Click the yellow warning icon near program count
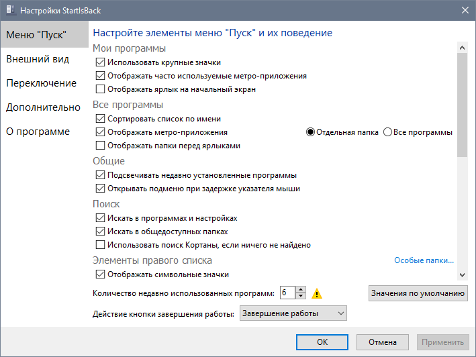This screenshot has height=357, width=476. [x=318, y=293]
